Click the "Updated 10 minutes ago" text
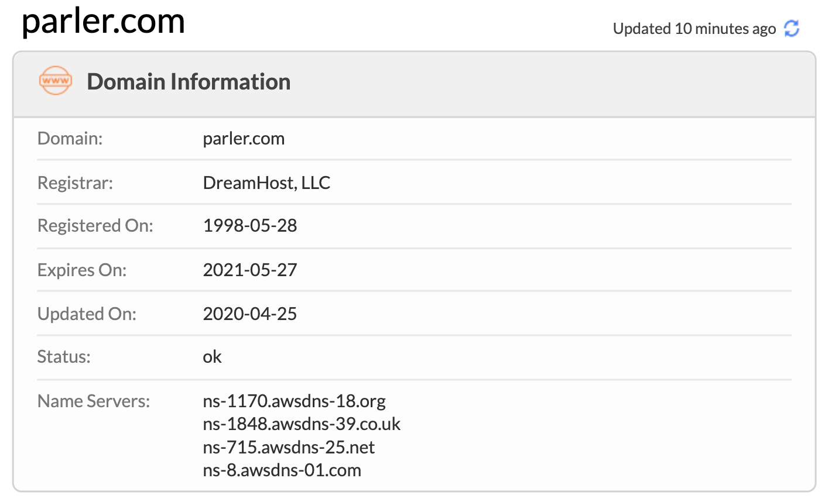 (x=694, y=29)
